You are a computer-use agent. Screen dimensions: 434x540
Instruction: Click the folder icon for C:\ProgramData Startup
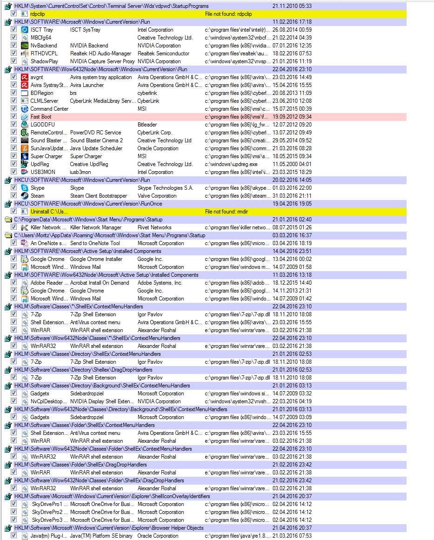pos(8,220)
